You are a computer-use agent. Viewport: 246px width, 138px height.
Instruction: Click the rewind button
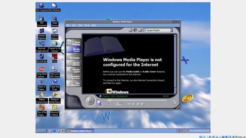[133, 104]
